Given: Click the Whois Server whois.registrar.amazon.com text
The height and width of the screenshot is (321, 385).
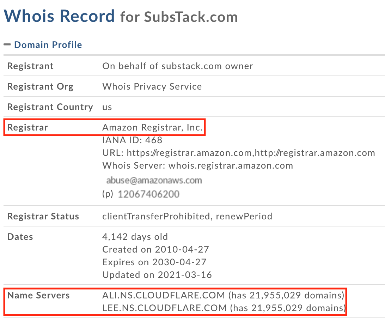Looking at the screenshot, I should [x=197, y=165].
